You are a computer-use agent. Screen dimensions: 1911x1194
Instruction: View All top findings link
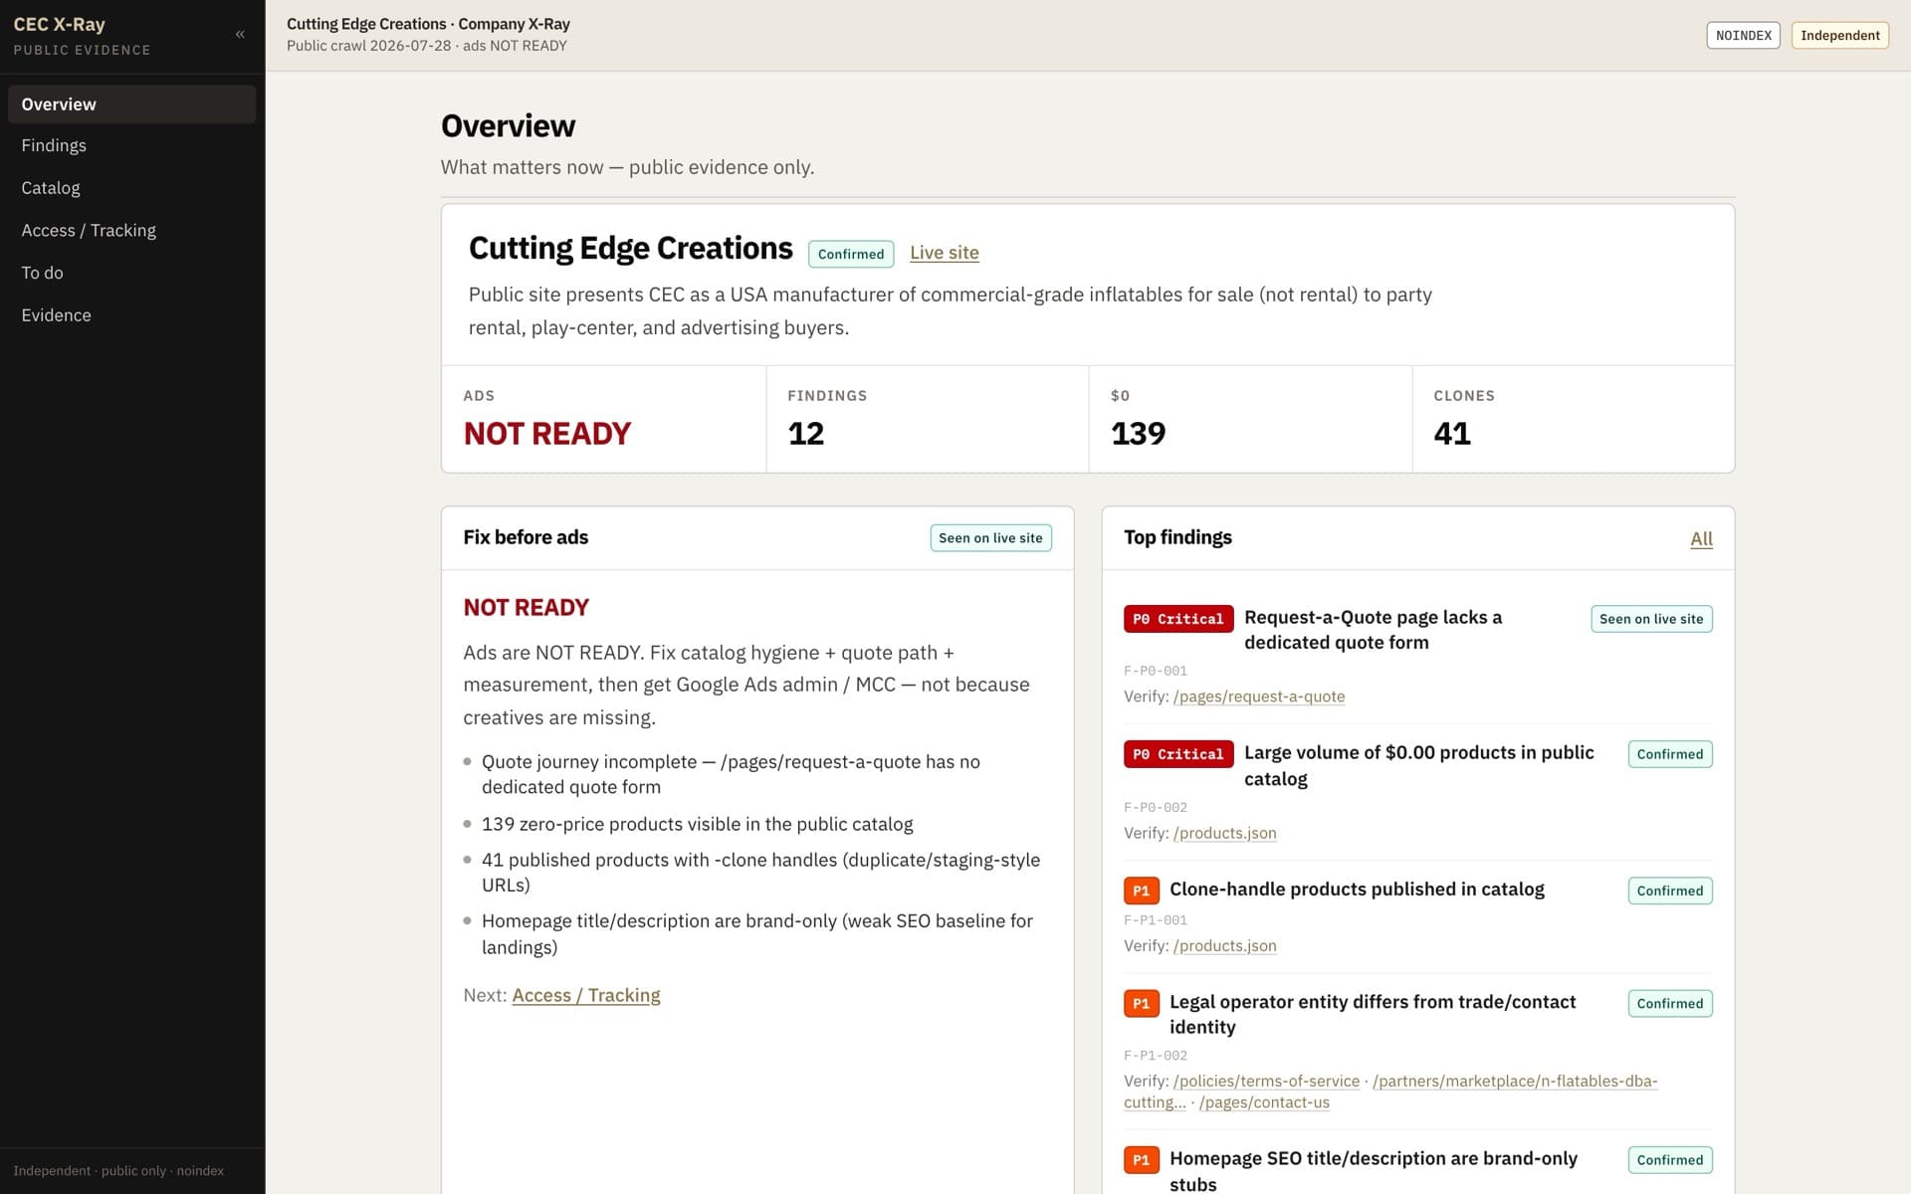click(1701, 538)
